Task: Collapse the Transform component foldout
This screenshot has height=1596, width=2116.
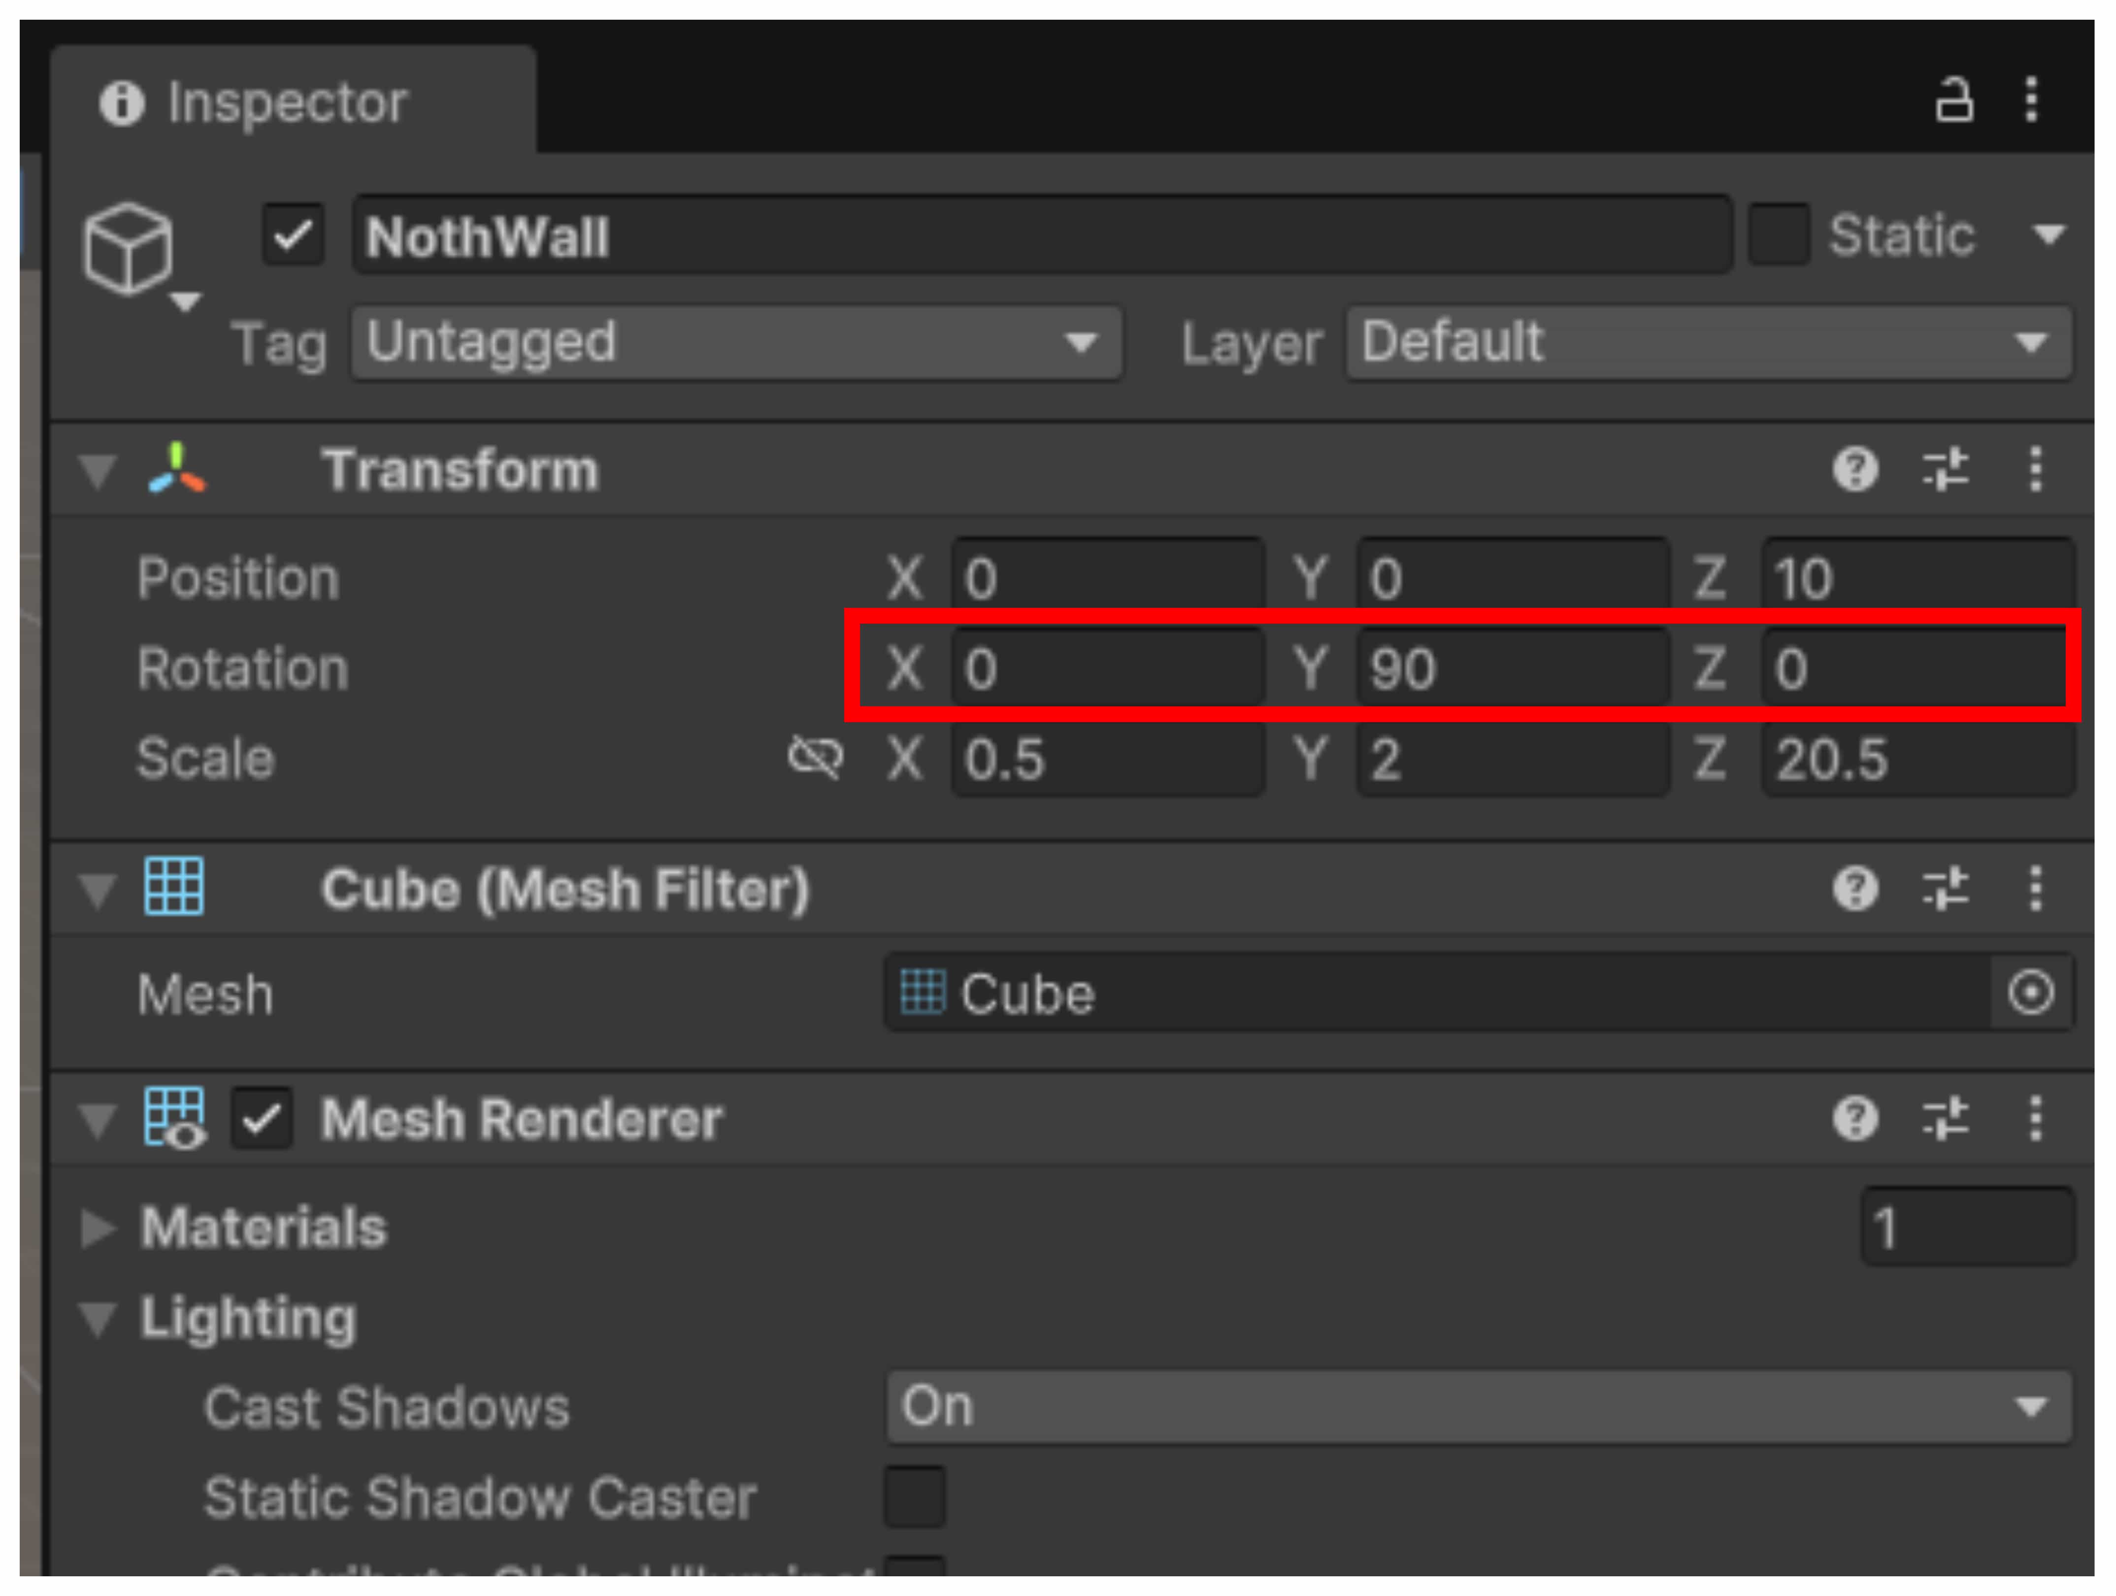Action: click(98, 471)
